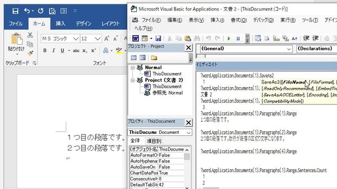Click the Undo arrow in Word title bar
The image size is (337, 189).
(x=27, y=10)
